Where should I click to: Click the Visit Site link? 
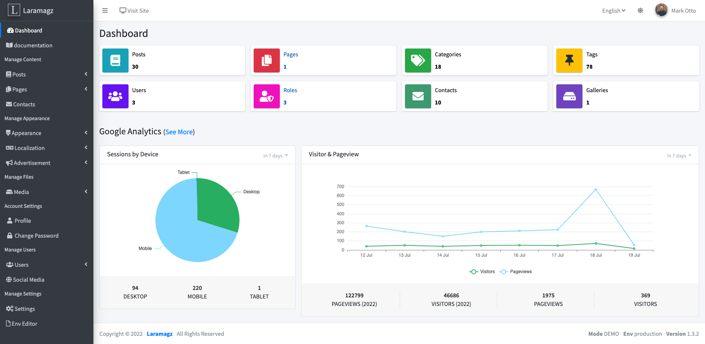[134, 11]
